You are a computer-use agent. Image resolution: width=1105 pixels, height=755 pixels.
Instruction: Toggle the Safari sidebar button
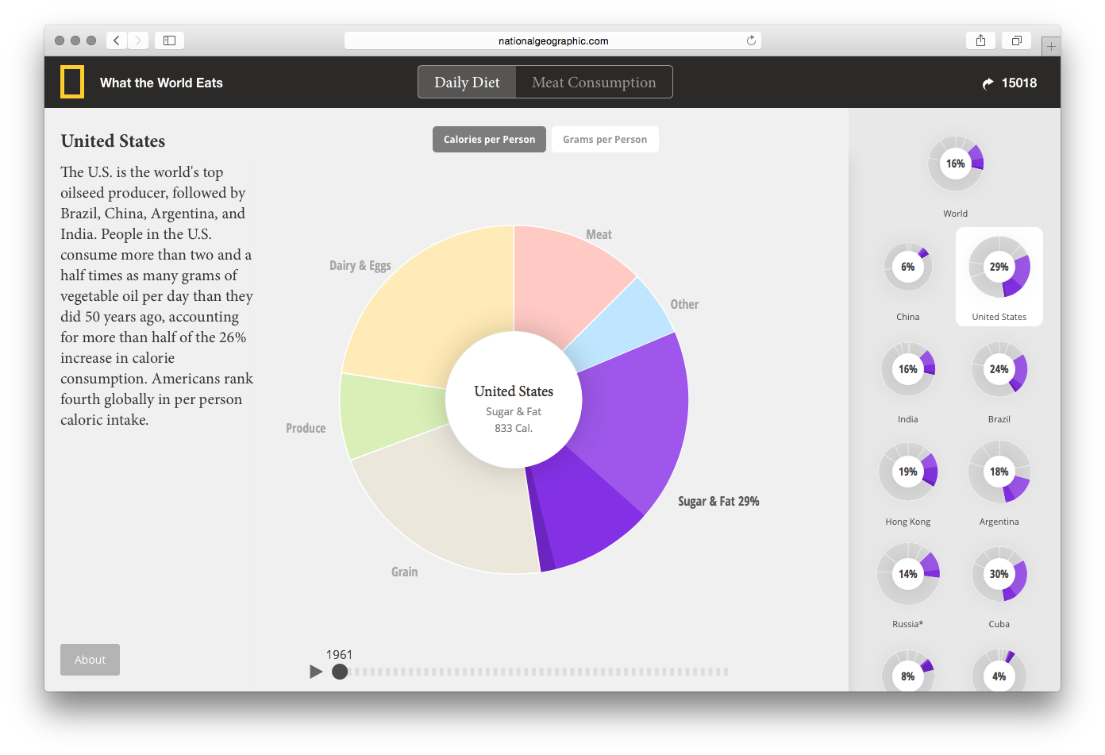coord(169,40)
